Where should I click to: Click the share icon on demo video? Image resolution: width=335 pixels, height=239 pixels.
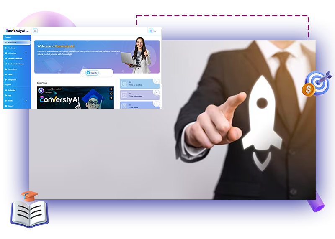[x=111, y=98]
